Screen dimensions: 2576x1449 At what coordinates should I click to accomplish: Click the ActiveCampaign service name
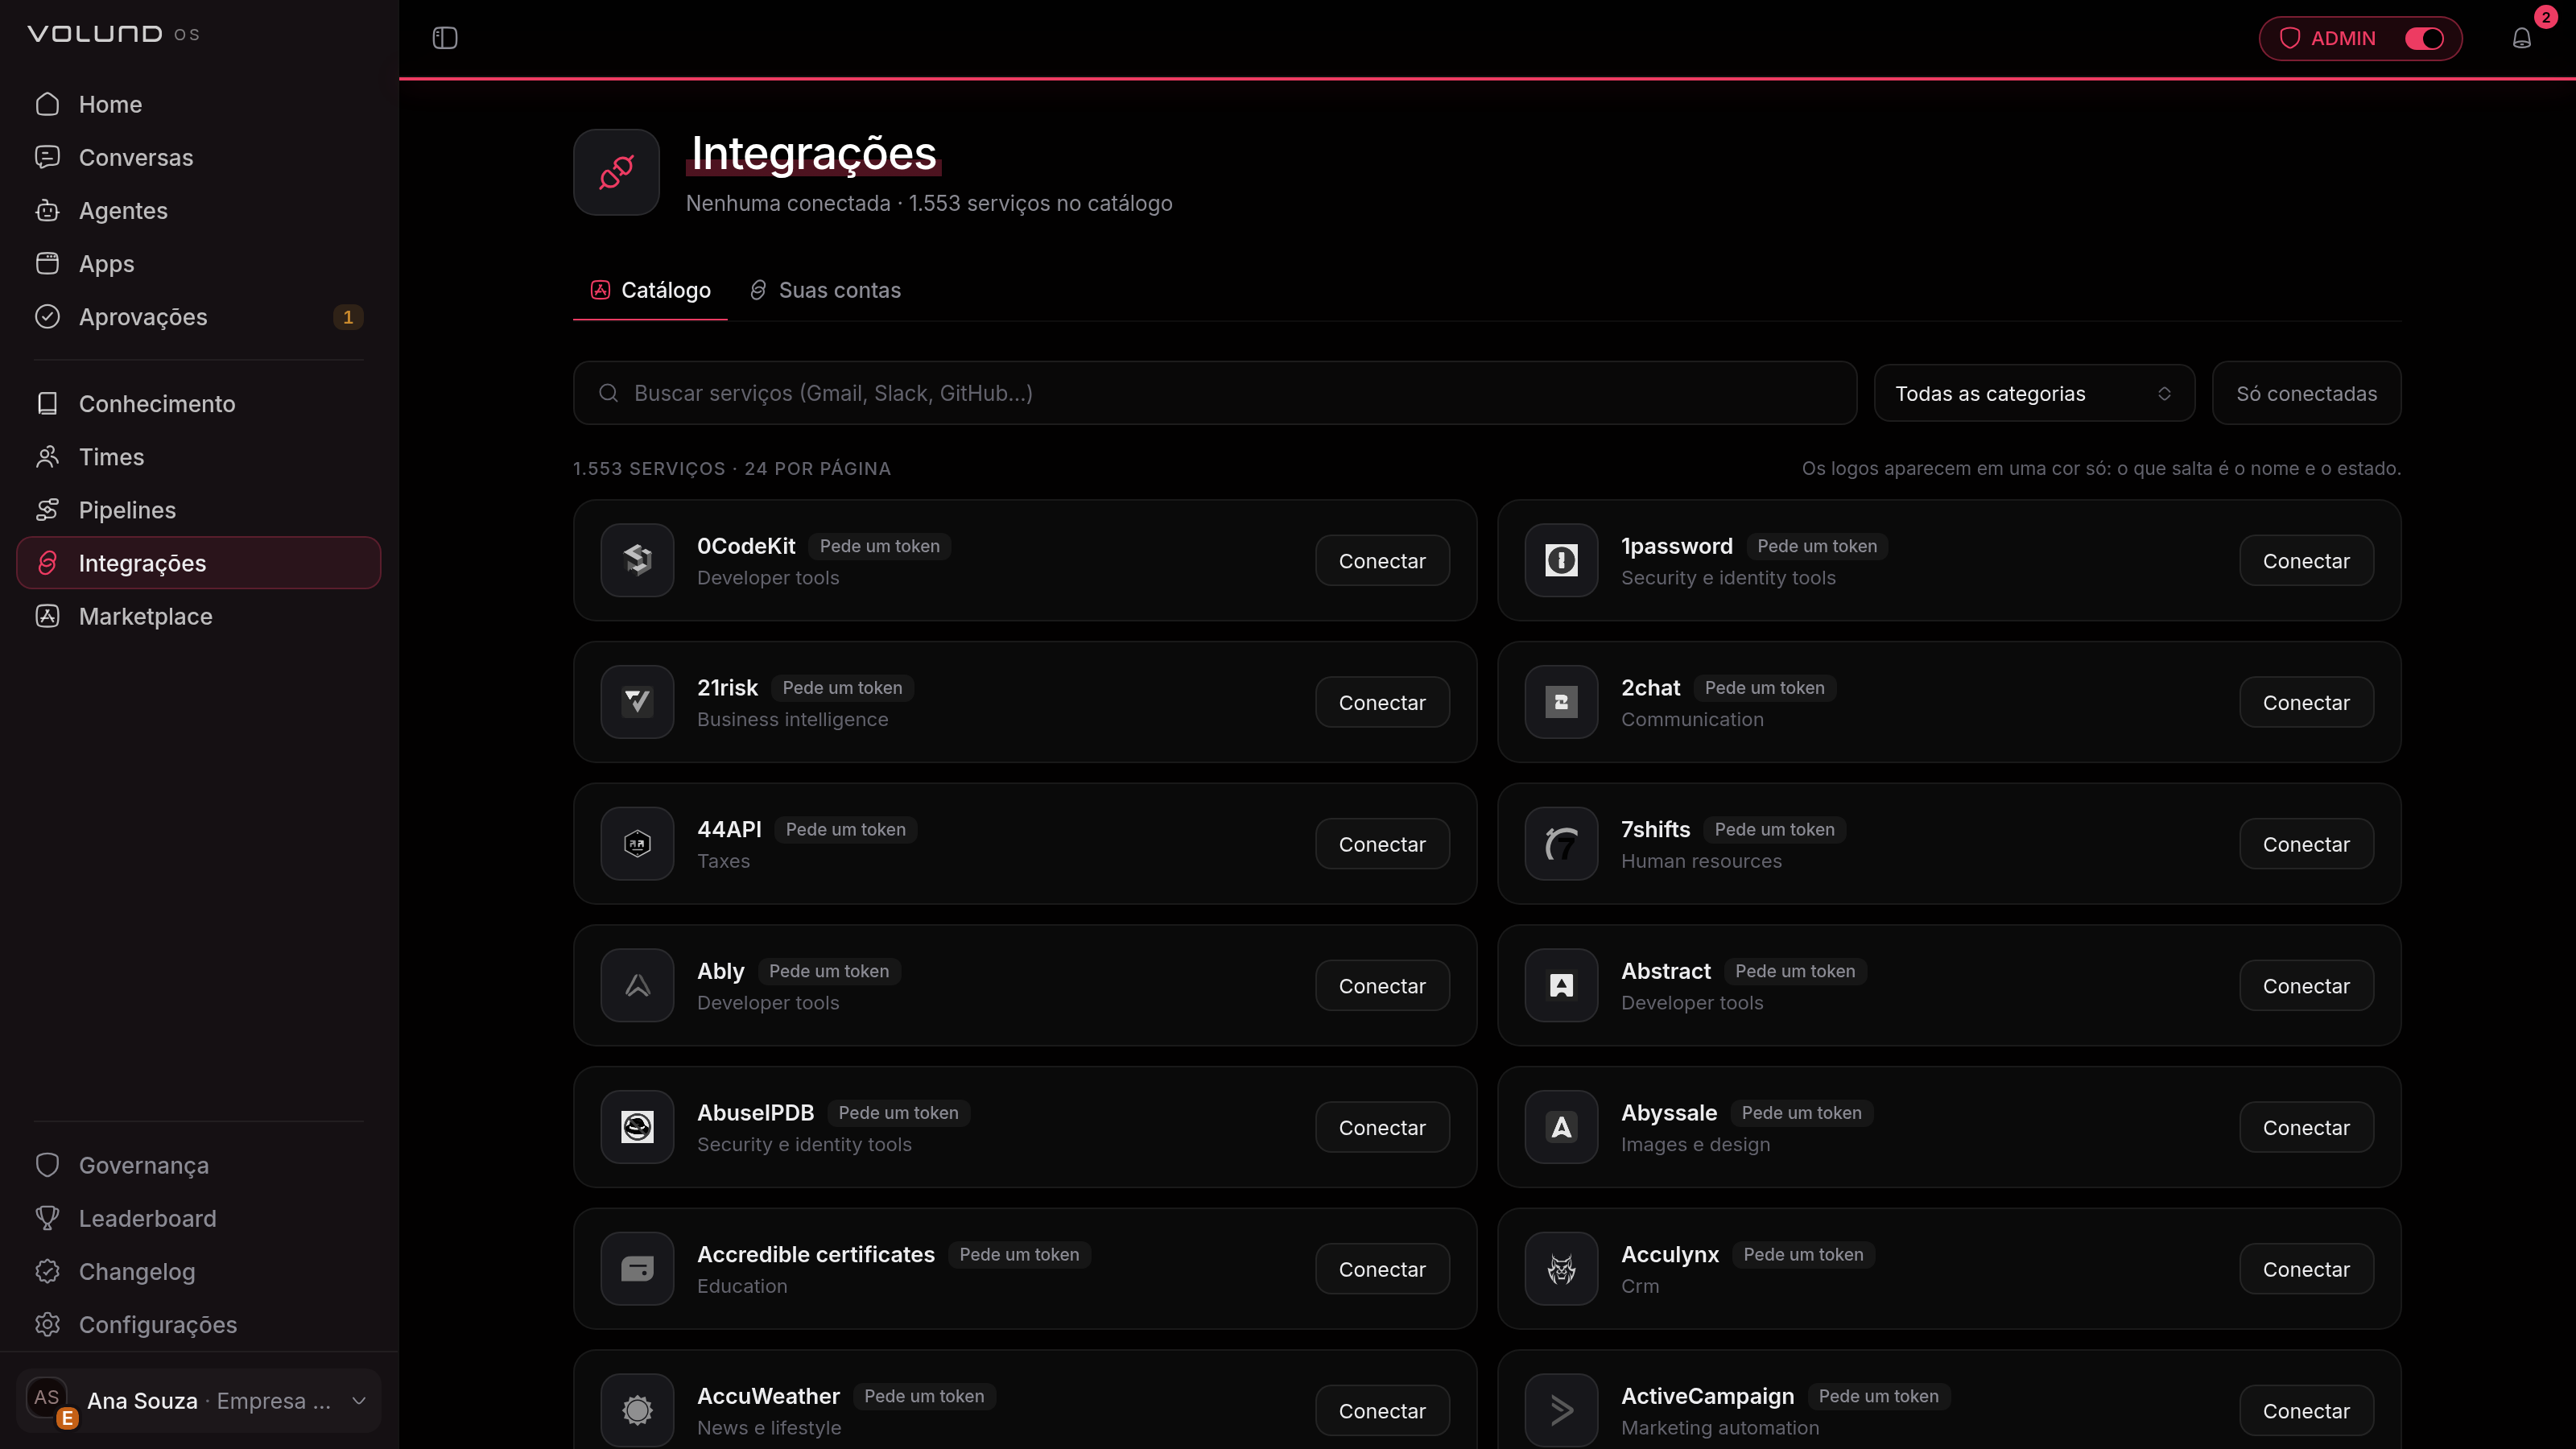click(1707, 1396)
